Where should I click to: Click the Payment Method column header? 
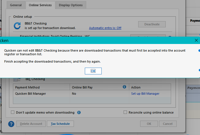[42, 87]
